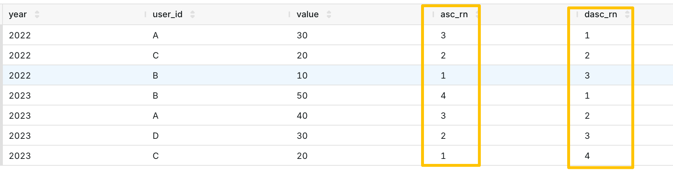Click the value column header text
Image resolution: width=673 pixels, height=170 pixels.
pos(307,14)
